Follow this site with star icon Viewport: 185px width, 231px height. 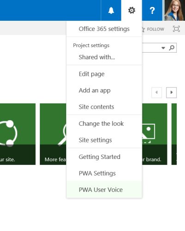pyautogui.click(x=153, y=29)
